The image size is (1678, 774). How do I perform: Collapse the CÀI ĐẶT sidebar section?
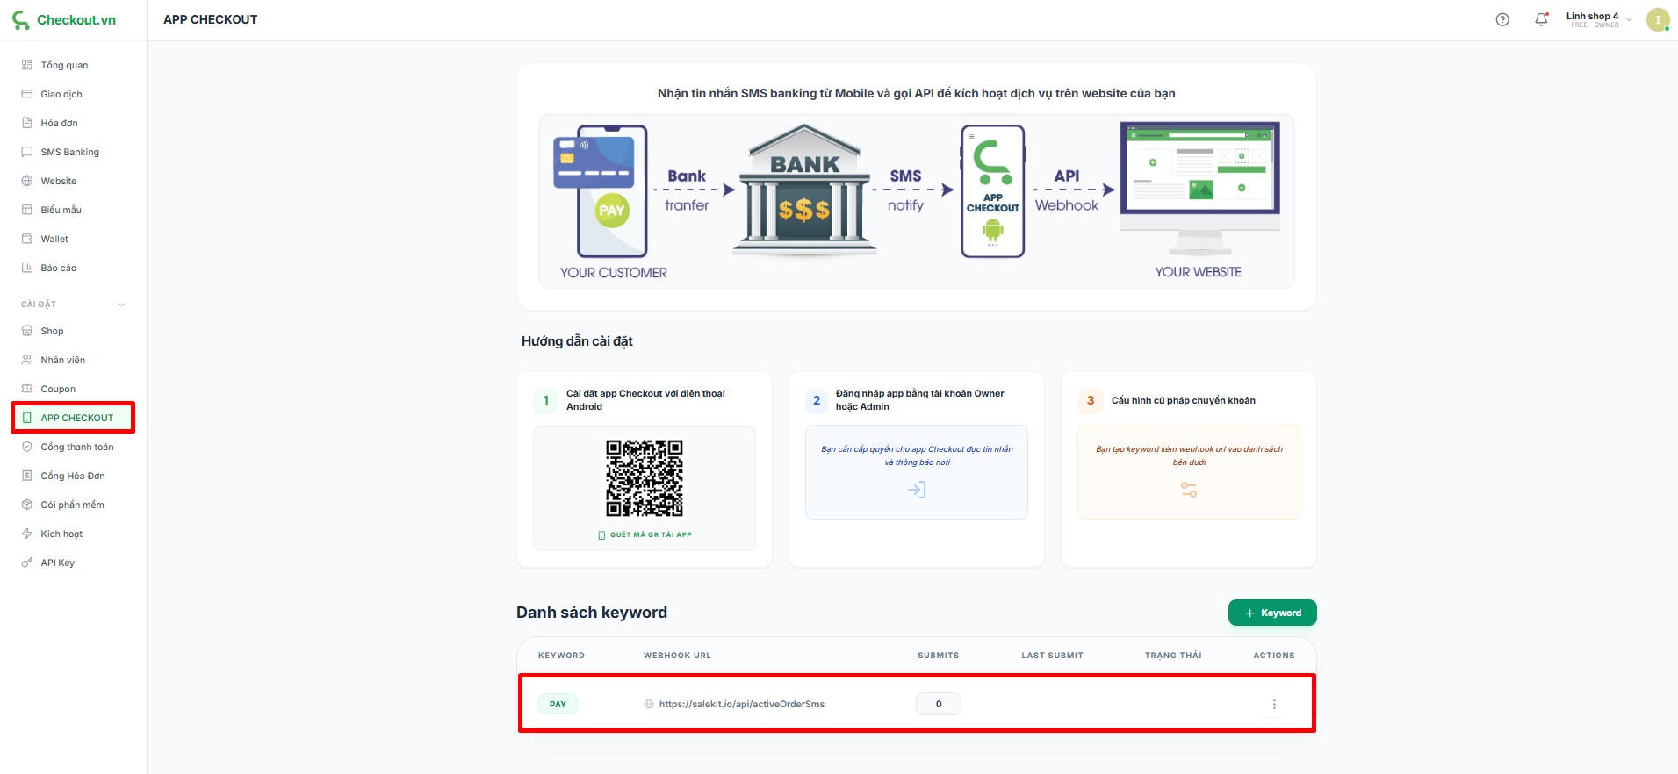[x=121, y=305]
